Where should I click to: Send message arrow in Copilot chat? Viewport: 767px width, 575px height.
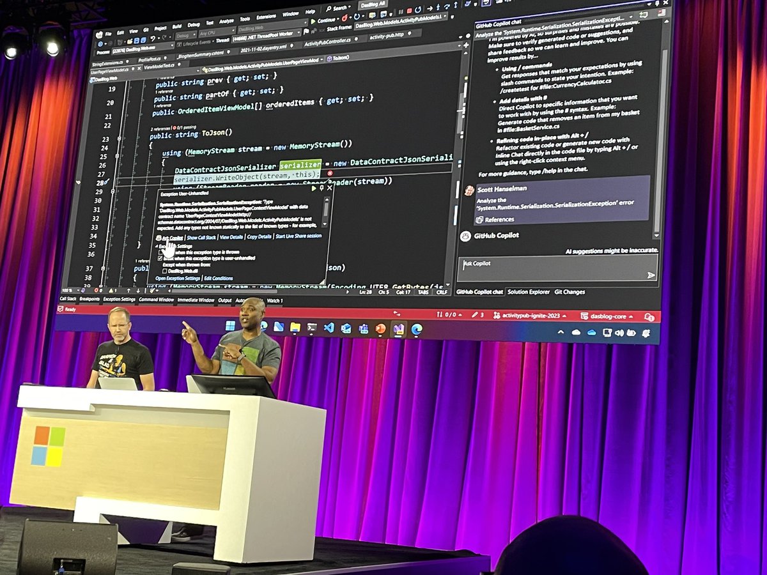651,275
